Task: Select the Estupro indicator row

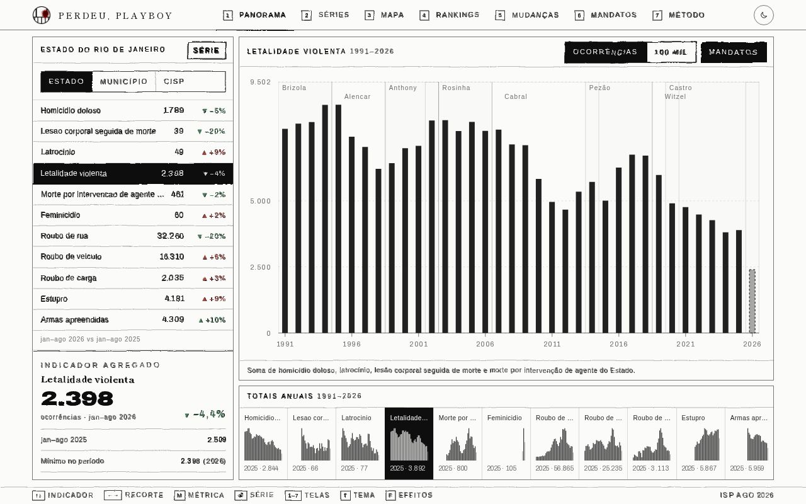Action: point(133,299)
